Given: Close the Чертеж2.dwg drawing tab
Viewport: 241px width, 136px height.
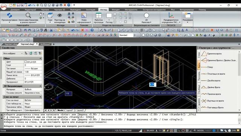Looking at the screenshot, I should (x=37, y=44).
